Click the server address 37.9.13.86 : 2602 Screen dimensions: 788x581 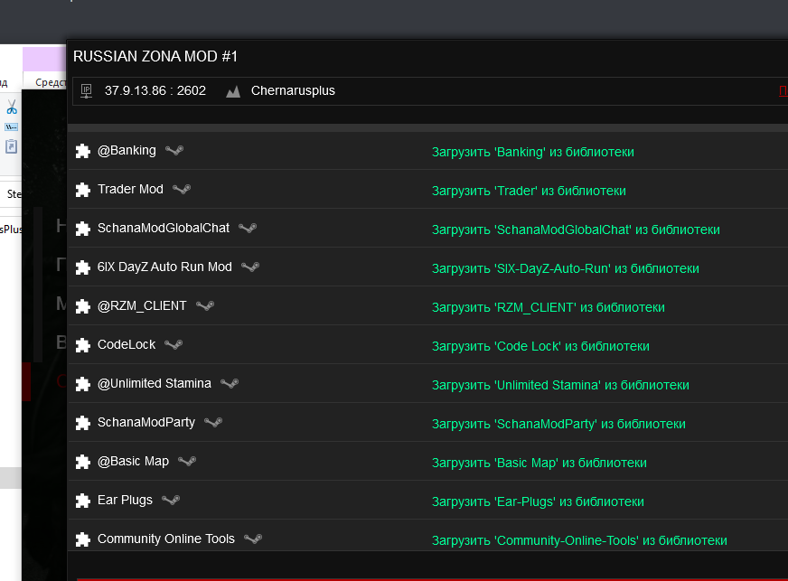click(x=155, y=90)
